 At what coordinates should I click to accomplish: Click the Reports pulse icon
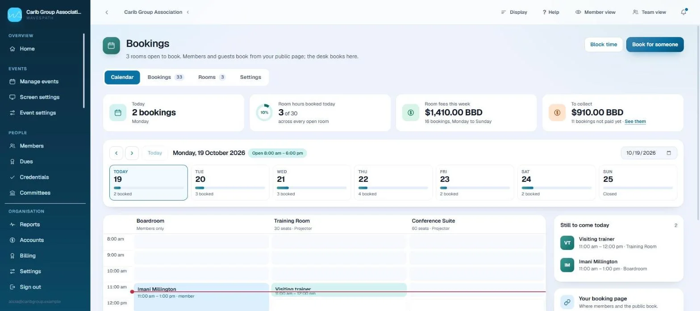click(x=12, y=225)
